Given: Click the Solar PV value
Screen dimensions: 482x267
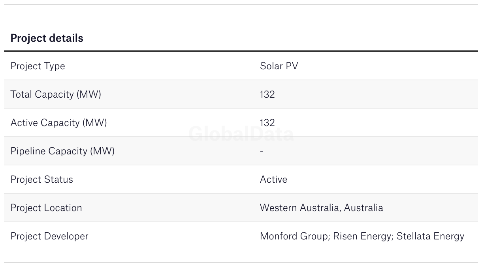Looking at the screenshot, I should [x=279, y=66].
